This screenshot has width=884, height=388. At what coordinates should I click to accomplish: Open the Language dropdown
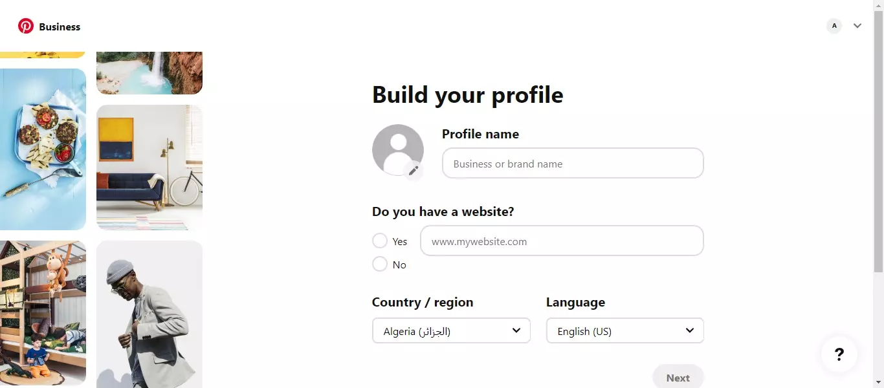[x=624, y=330]
